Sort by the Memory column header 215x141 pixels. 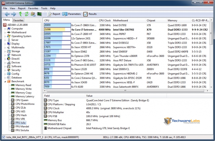click(178, 20)
